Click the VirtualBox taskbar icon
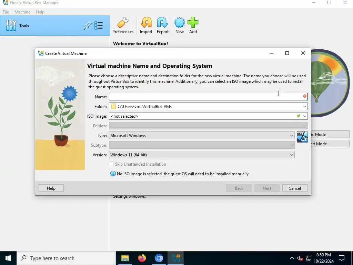This screenshot has height=265, width=353. click(175, 258)
